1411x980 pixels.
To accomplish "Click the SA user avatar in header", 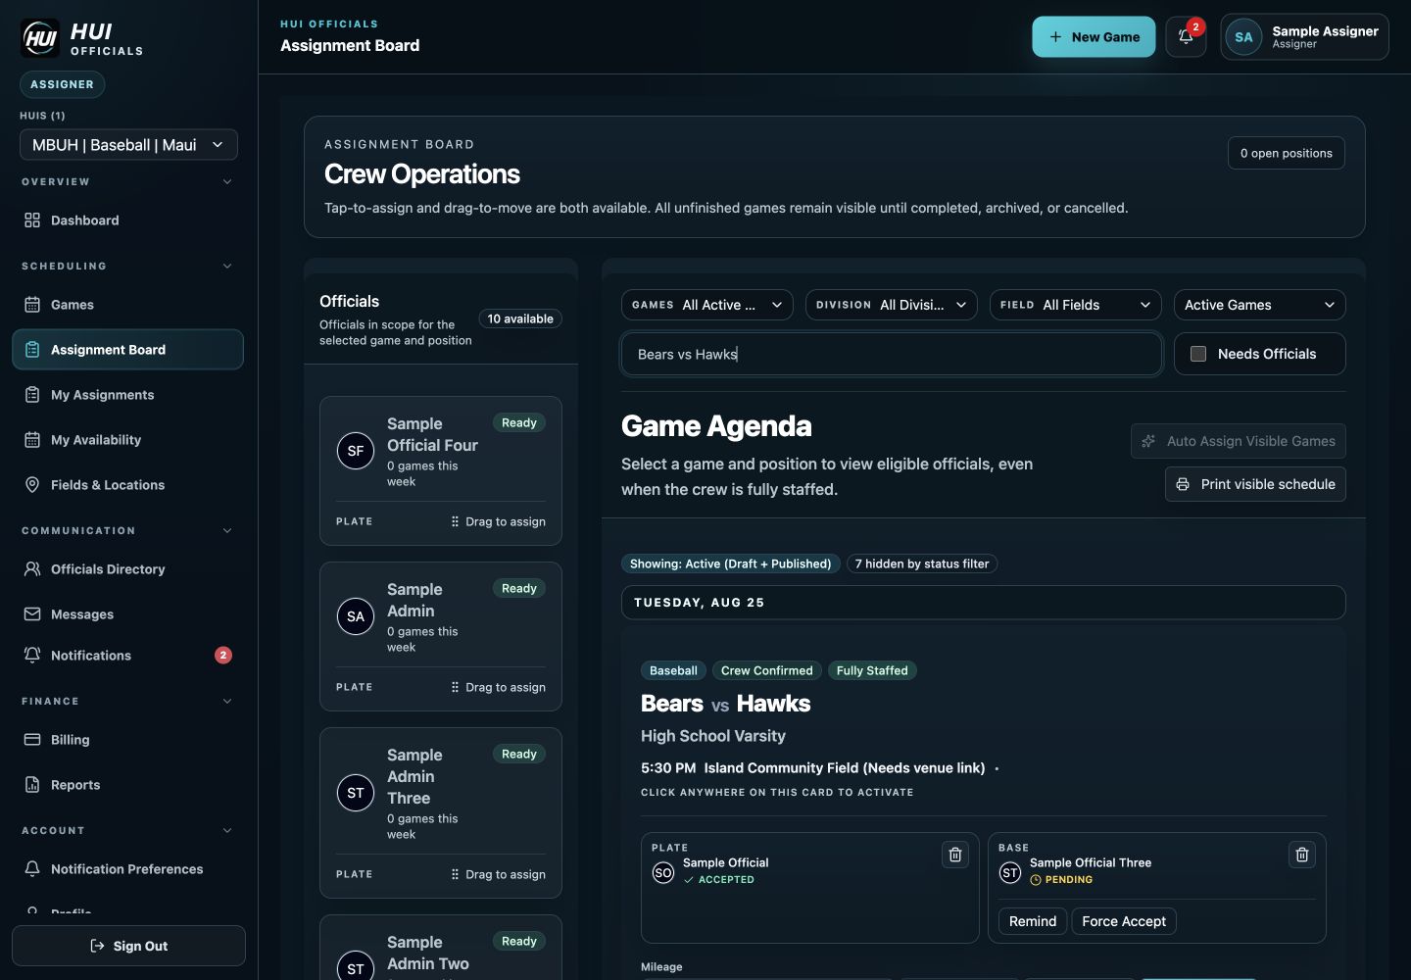I will (1243, 37).
